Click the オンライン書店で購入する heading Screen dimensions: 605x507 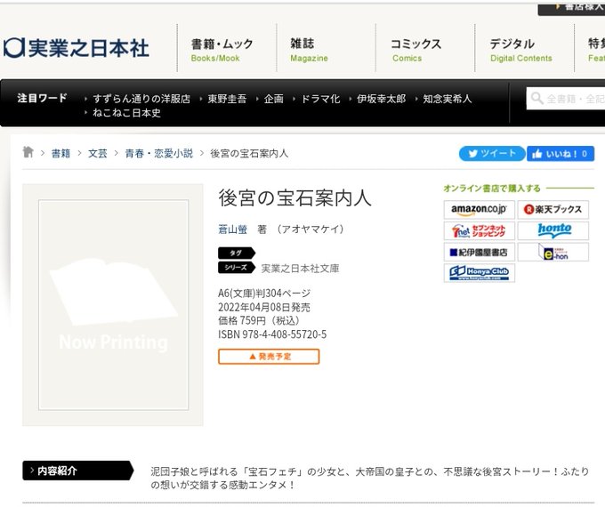coord(492,189)
